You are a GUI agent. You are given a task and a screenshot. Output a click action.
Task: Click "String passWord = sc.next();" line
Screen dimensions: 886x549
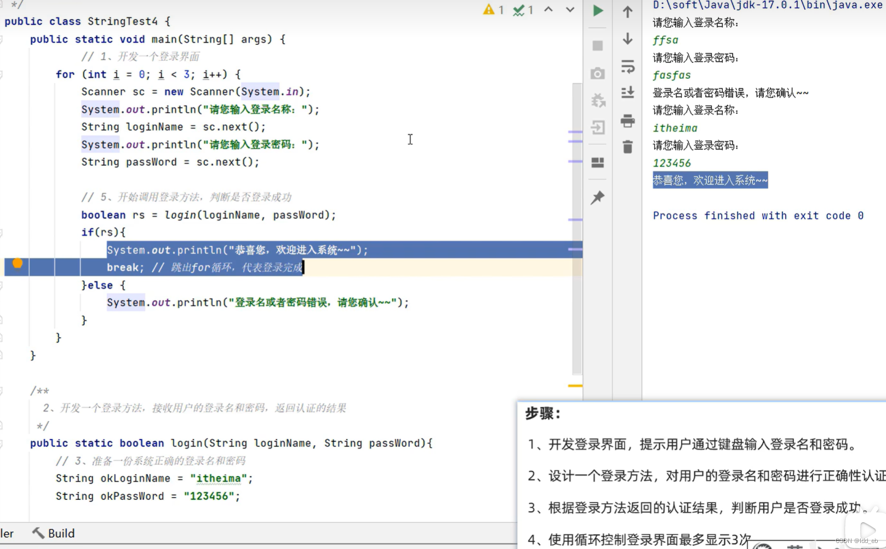(x=170, y=162)
